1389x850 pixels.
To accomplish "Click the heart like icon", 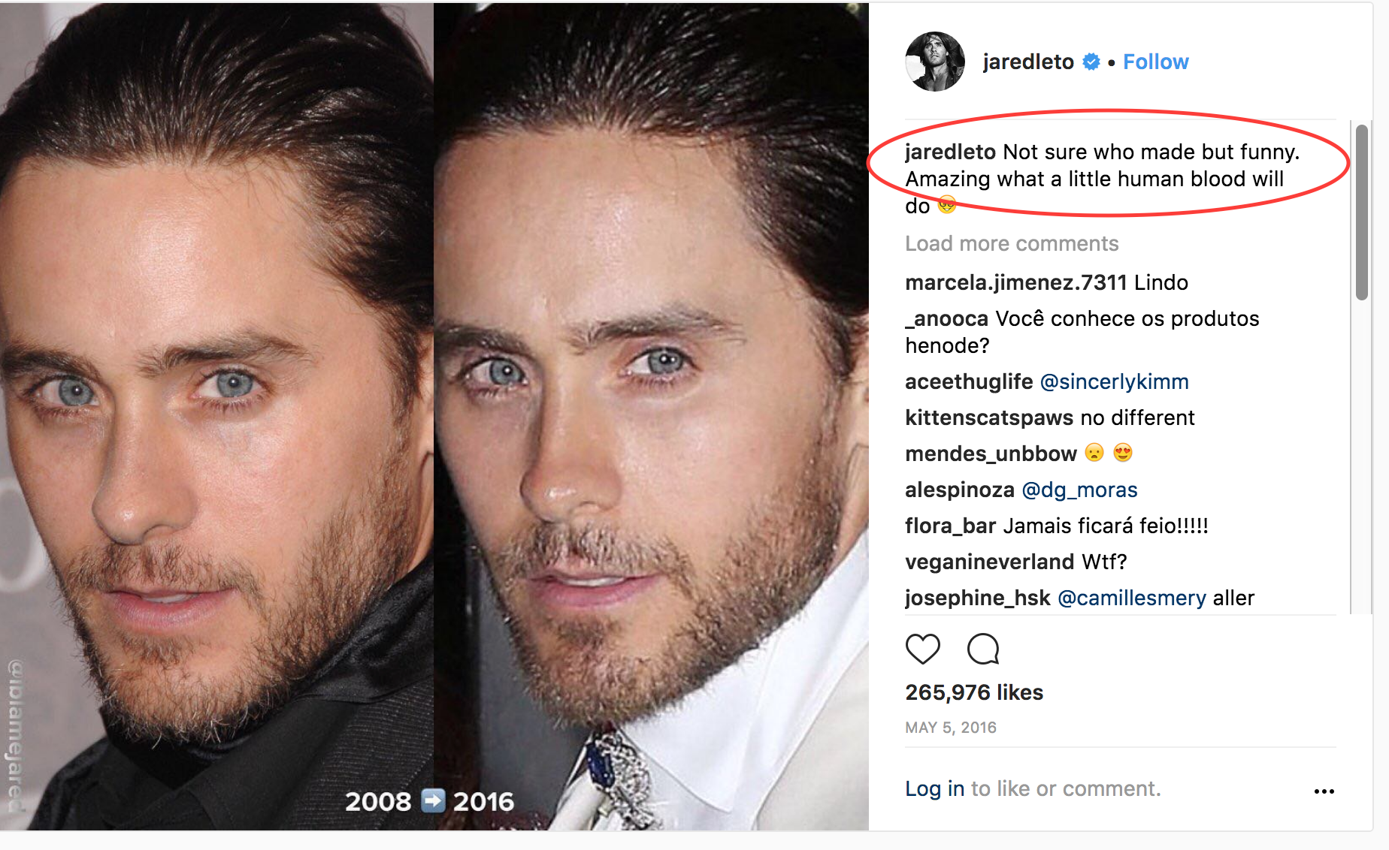I will pyautogui.click(x=922, y=649).
